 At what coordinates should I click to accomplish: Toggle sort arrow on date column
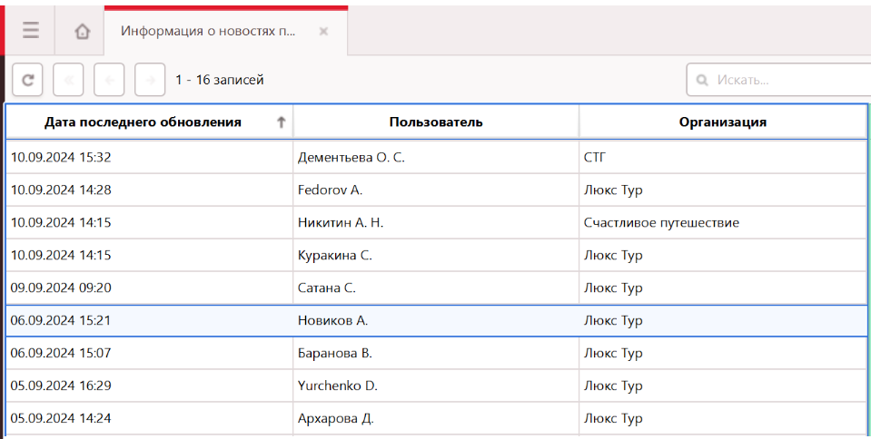(281, 122)
